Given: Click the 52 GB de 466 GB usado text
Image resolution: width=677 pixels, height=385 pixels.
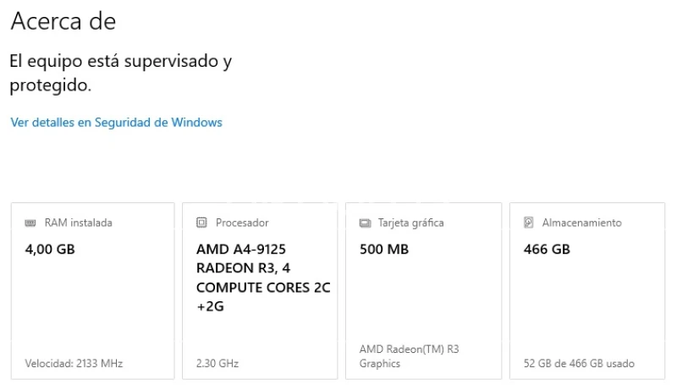Looking at the screenshot, I should [x=579, y=364].
